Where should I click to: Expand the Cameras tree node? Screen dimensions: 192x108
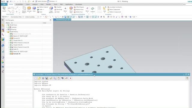click(x=7, y=27)
